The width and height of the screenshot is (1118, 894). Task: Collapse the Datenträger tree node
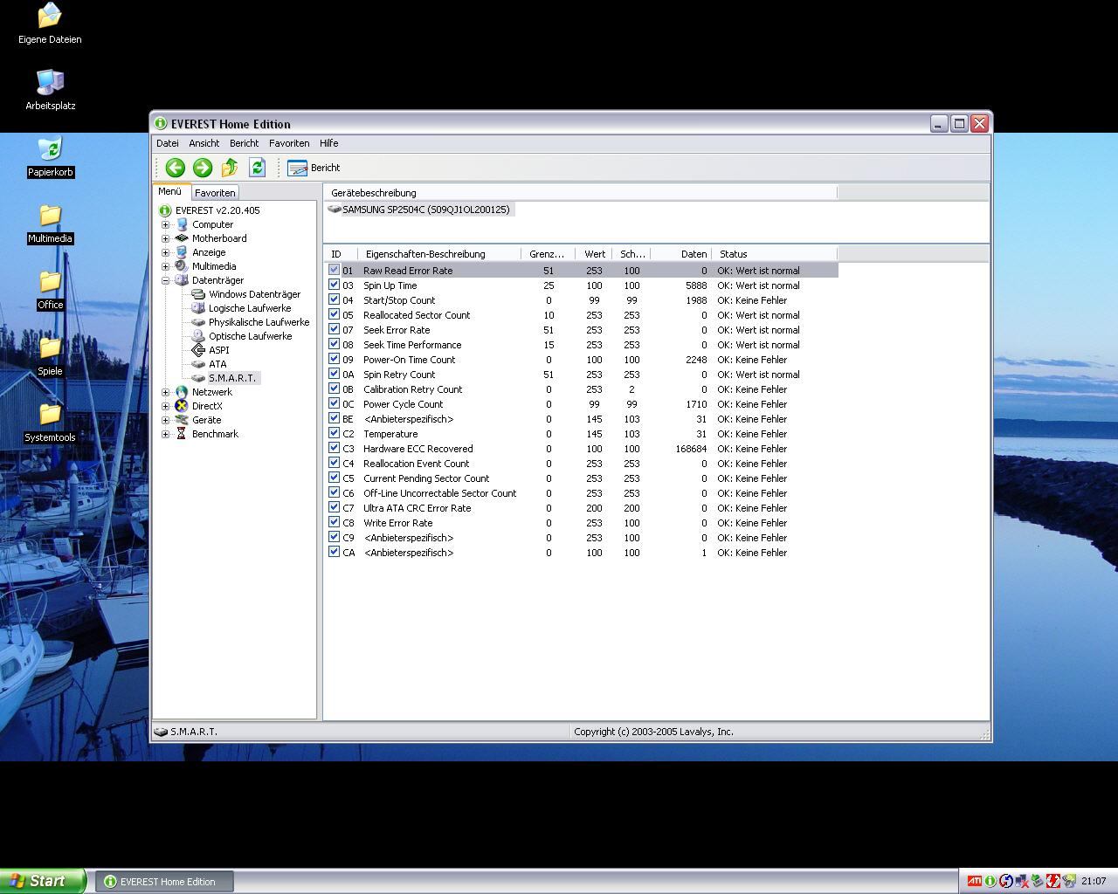coord(165,280)
